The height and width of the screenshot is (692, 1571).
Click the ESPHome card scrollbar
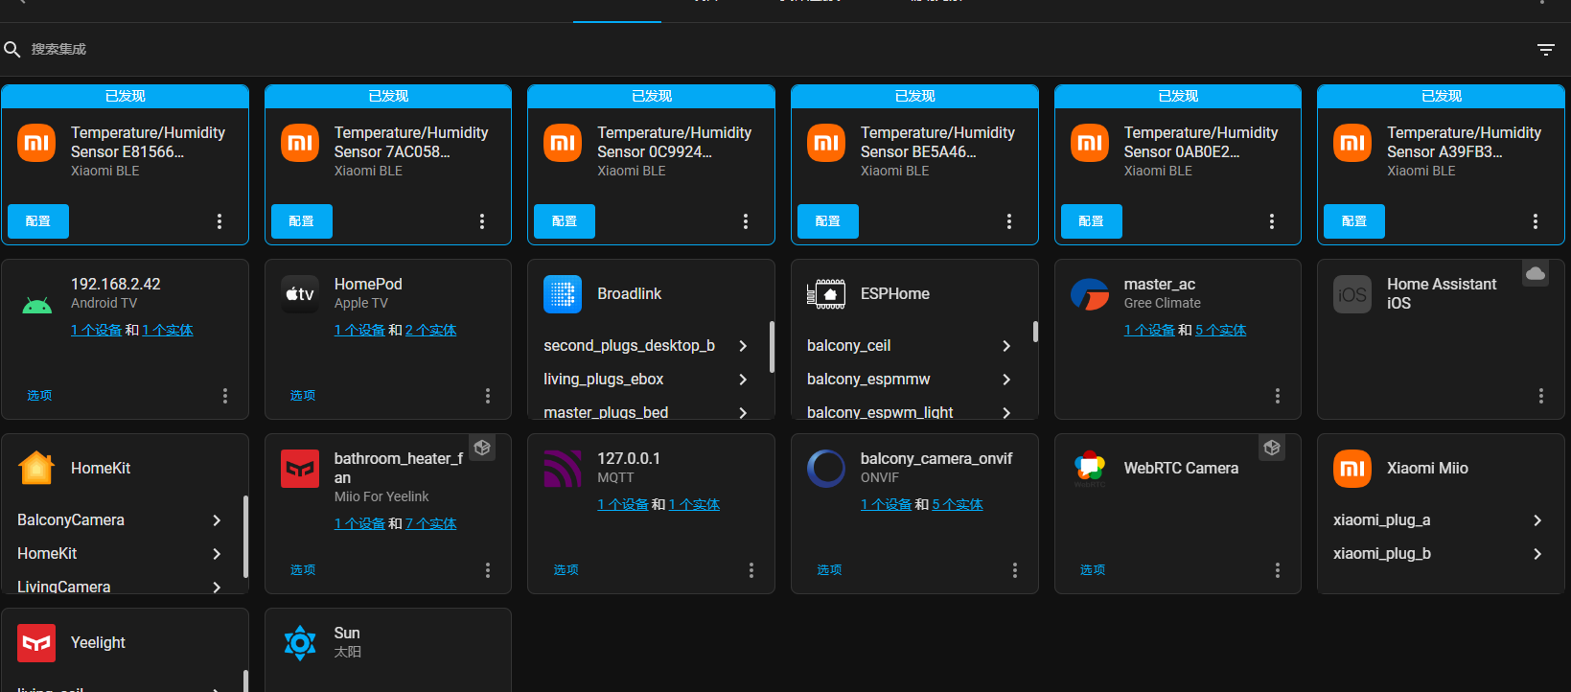coord(1035,332)
